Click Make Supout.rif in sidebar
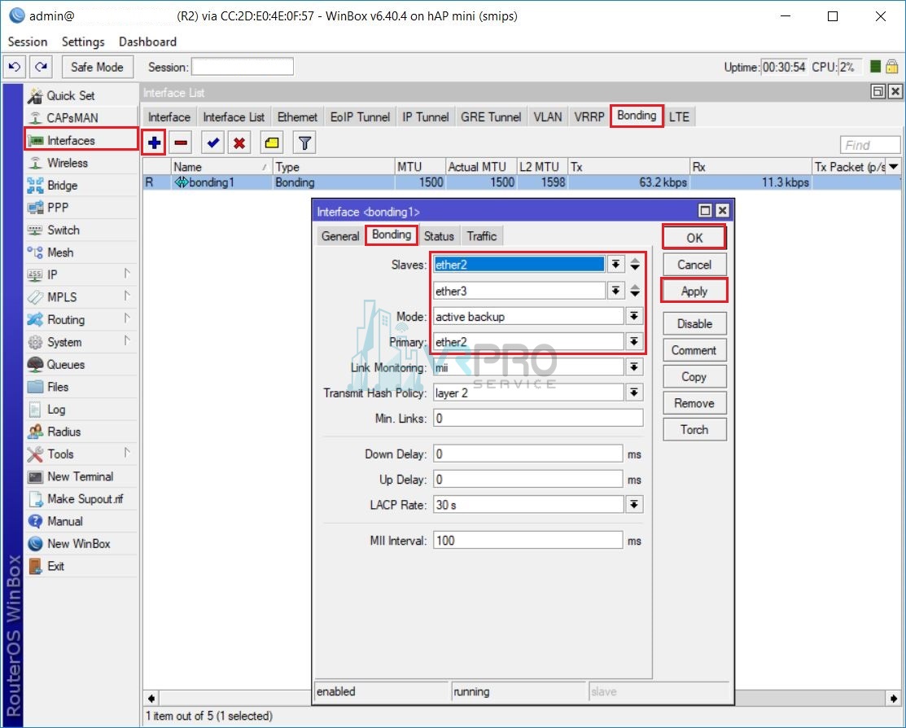906x728 pixels. tap(81, 499)
